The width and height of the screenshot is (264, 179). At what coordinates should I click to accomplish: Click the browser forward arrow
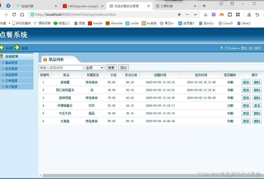click(6, 15)
